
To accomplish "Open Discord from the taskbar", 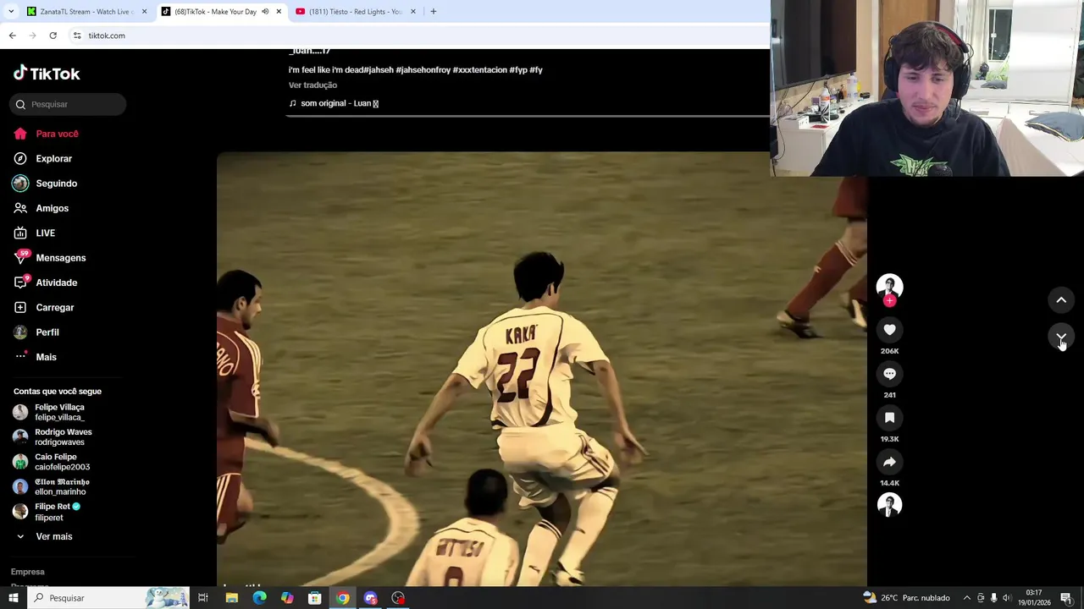I will (370, 598).
